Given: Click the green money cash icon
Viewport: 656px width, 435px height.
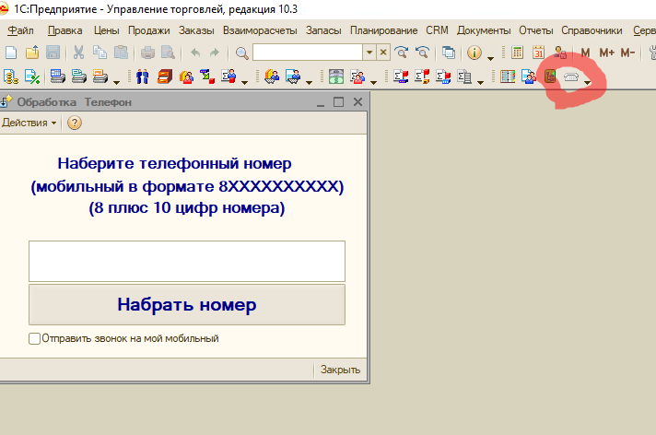Looking at the screenshot, I should pos(336,76).
